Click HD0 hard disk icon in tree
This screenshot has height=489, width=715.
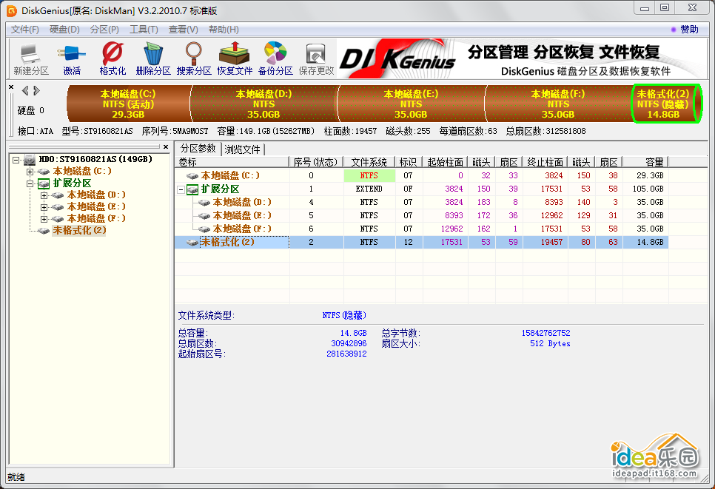pos(30,160)
